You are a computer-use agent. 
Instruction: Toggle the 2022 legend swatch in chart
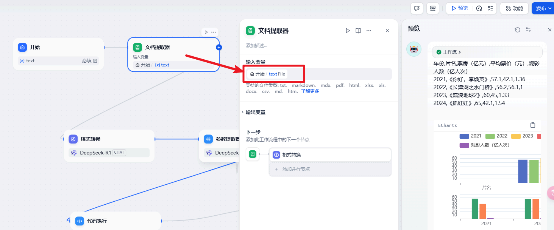click(490, 136)
